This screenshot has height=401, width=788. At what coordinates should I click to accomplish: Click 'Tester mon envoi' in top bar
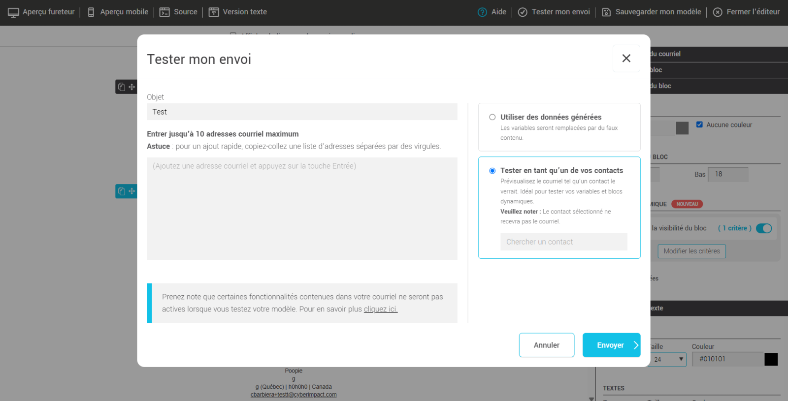(554, 12)
